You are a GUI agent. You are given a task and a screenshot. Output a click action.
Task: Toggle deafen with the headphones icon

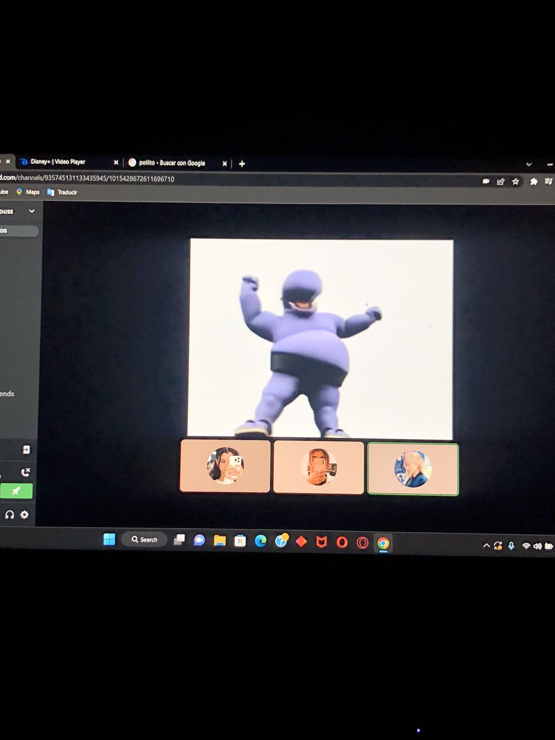pyautogui.click(x=9, y=514)
